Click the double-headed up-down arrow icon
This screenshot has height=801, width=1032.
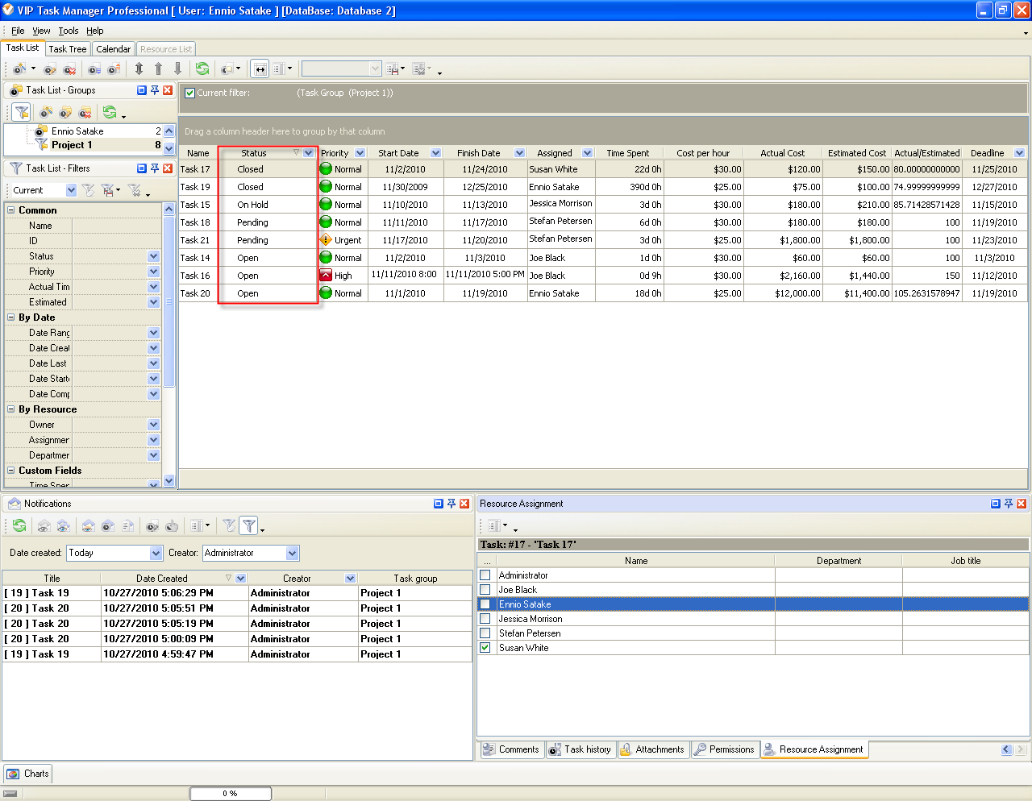tap(139, 69)
